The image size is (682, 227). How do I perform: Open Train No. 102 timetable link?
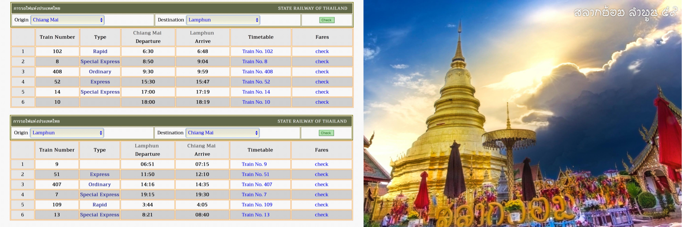257,52
